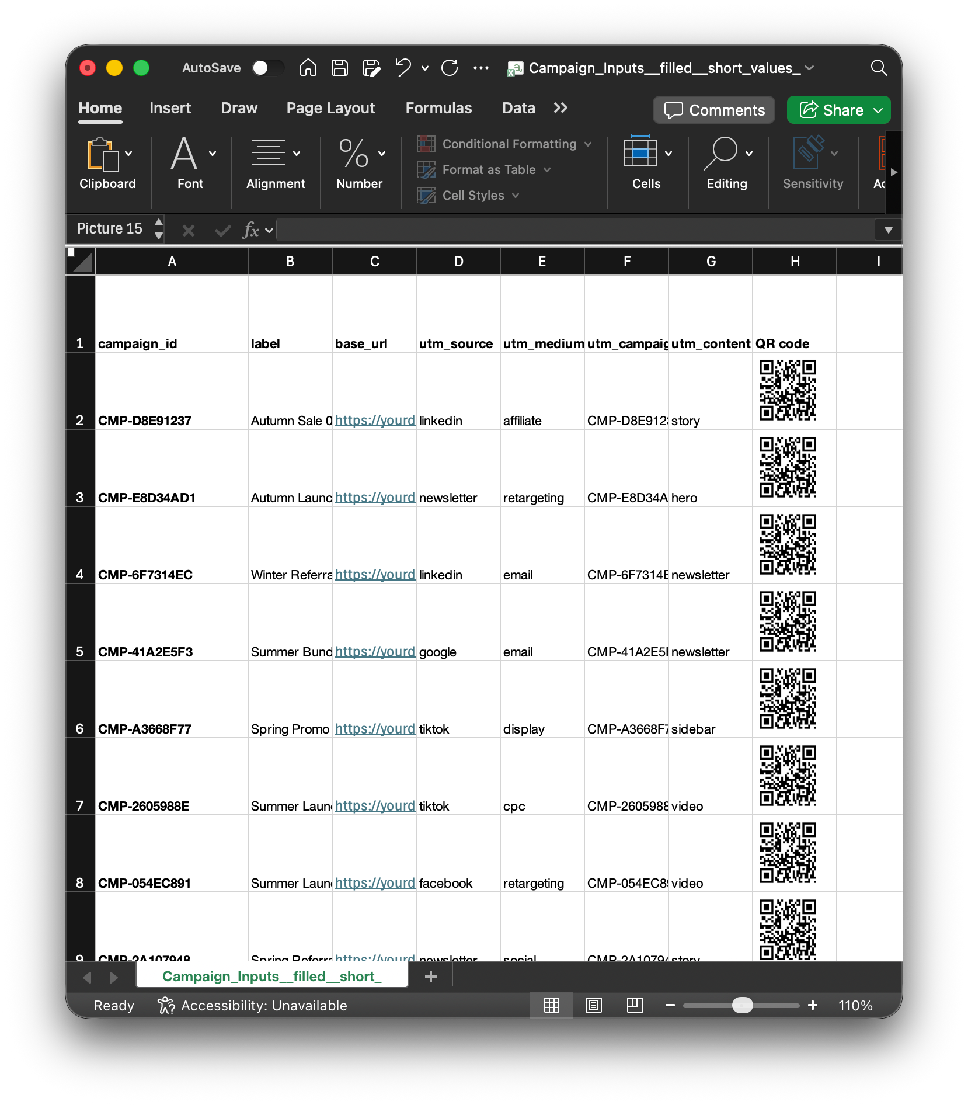This screenshot has height=1105, width=968.
Task: Select the QR code image for CMP-054EC891
Action: tap(788, 853)
